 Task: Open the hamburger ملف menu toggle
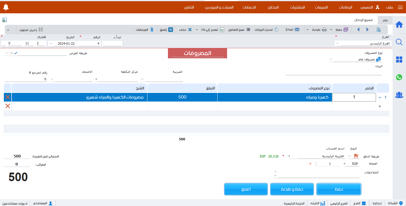point(400,7)
